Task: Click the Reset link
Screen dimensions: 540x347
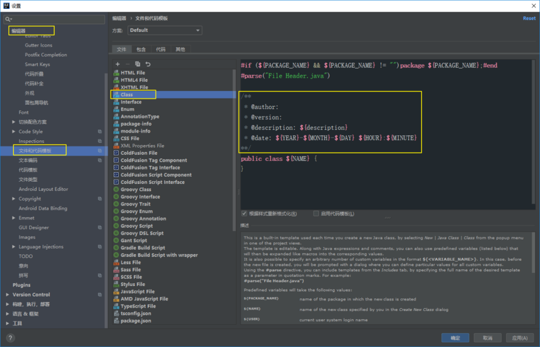Action: [x=529, y=18]
